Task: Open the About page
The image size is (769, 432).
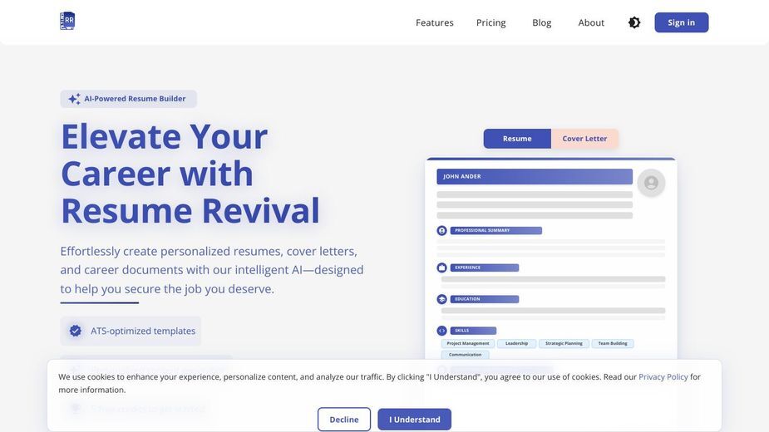Action: [591, 22]
